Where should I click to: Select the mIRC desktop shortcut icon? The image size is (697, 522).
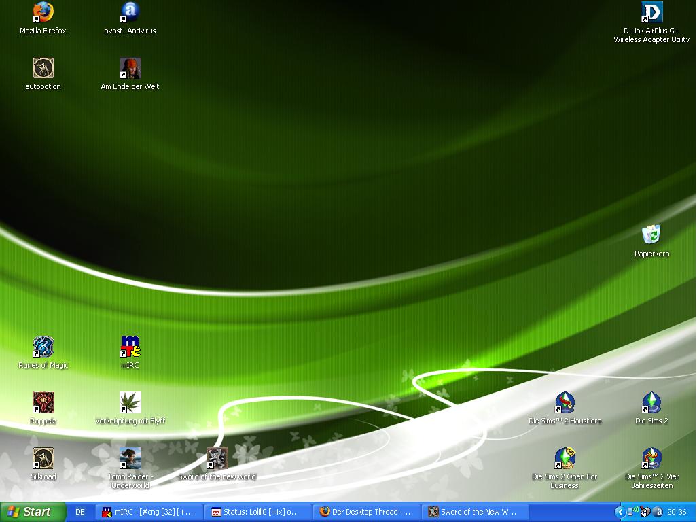point(130,347)
